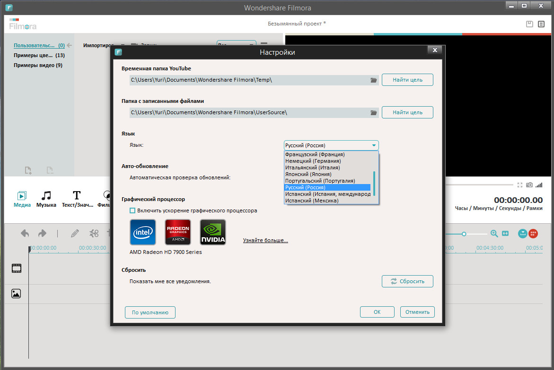Click the Intel graphics logo icon
This screenshot has height=370, width=554.
(x=142, y=232)
